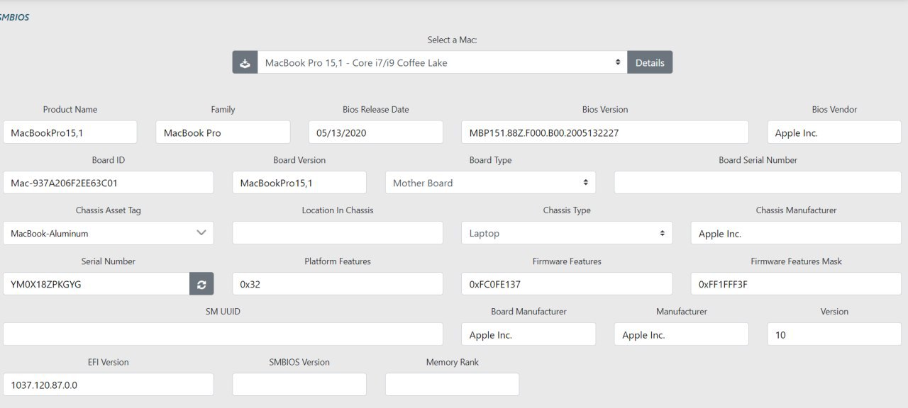Edit the Family field

223,132
